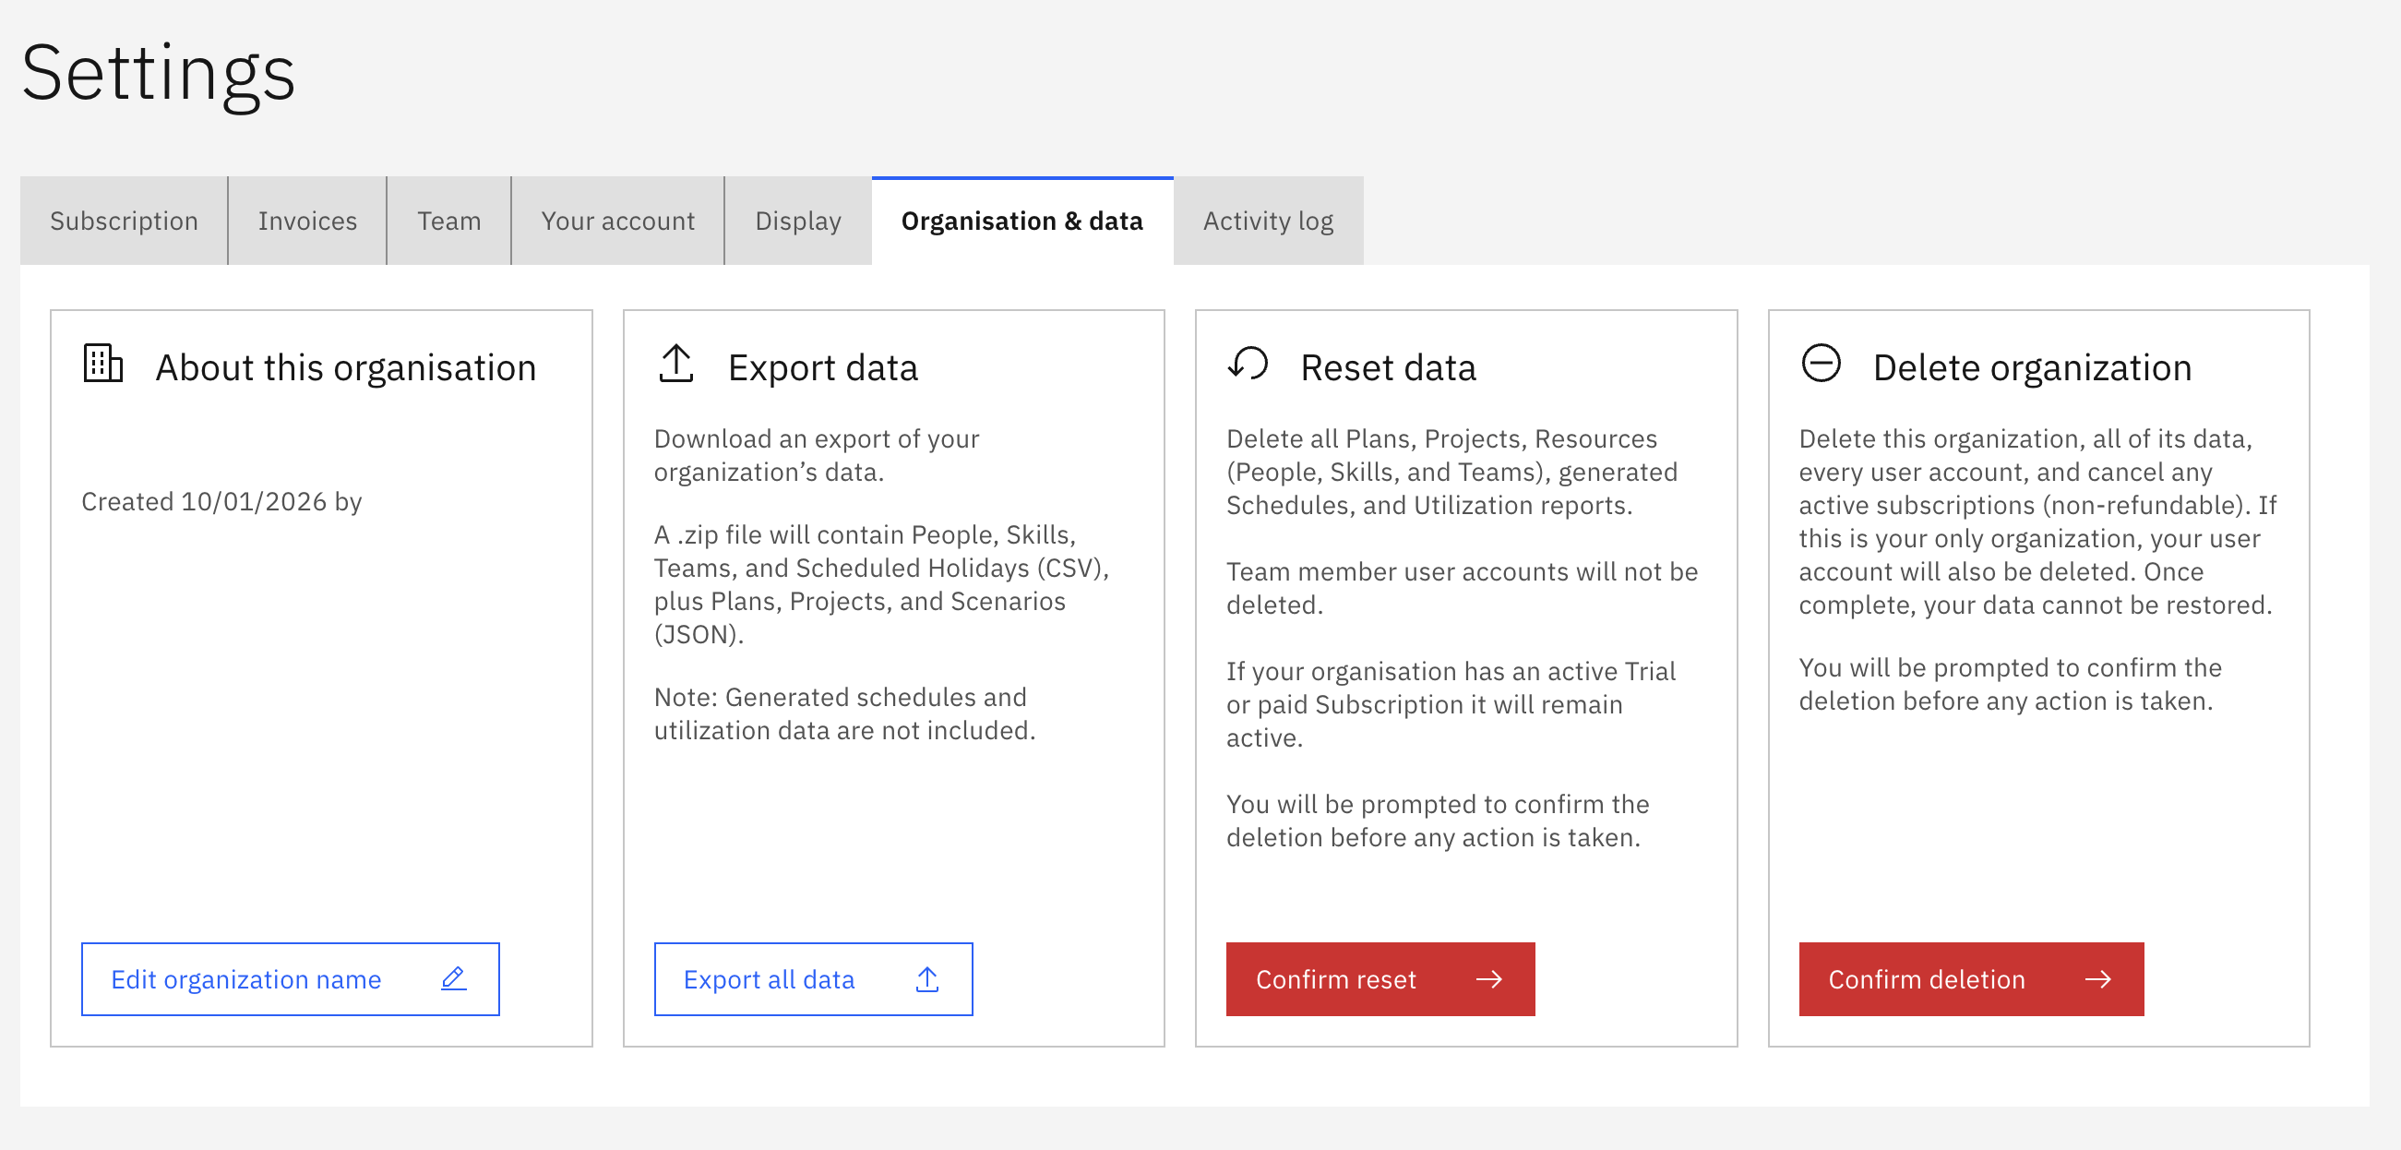Screen dimensions: 2401x1150
Task: Click the 'Created 10/01/2026 by' text
Action: [x=221, y=501]
